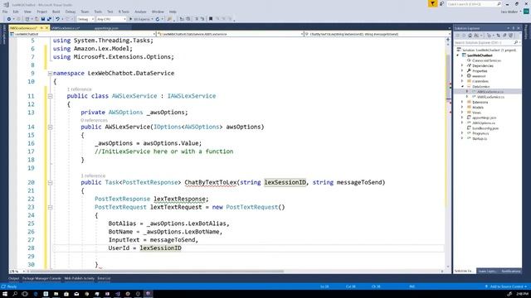Collapse the namespace block at line 9
Screen dimensions: 531x298
[50, 74]
